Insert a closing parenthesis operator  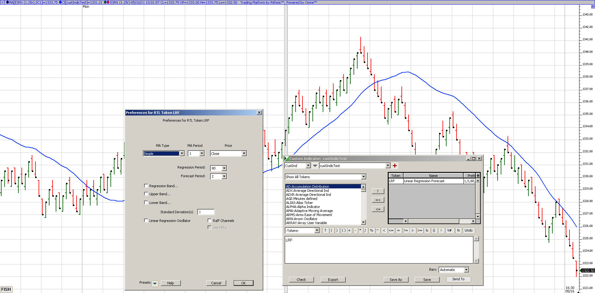[337, 230]
